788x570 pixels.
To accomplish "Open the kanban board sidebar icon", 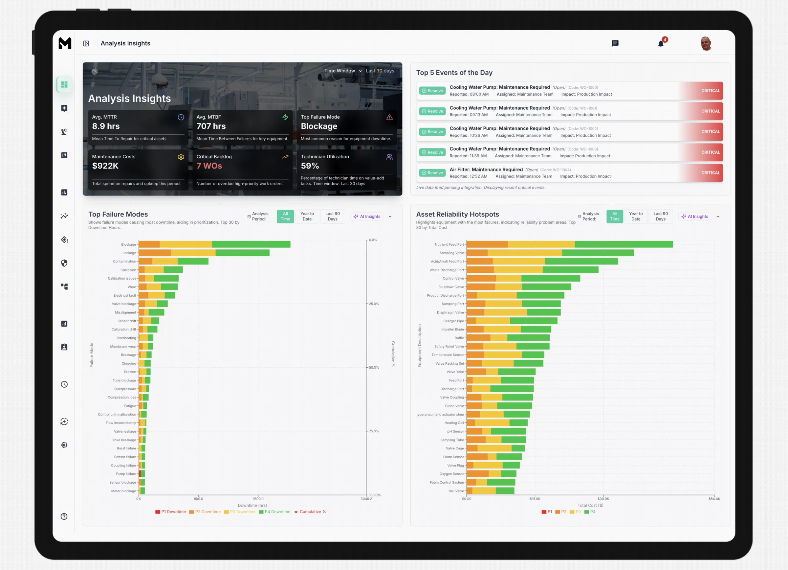I will coord(64,155).
